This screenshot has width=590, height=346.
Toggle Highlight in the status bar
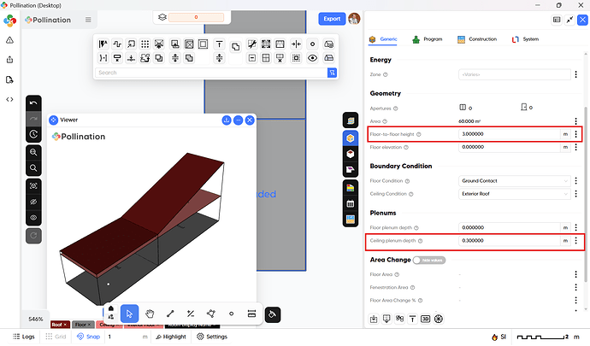(x=171, y=337)
